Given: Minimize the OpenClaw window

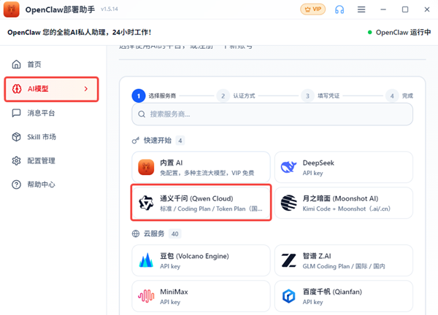Looking at the screenshot, I should tap(383, 9).
